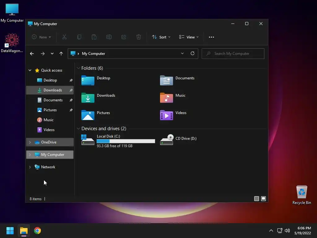The width and height of the screenshot is (317, 238).
Task: Select OneDrive in navigation pane
Action: pos(50,142)
